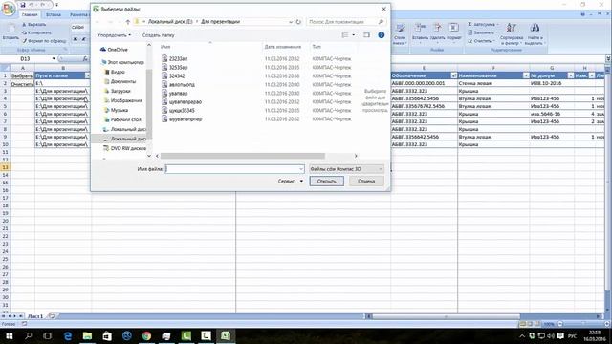Viewport: 612px width, 344px height.
Task: Click Формат по образцу in Excel ribbon
Action: tap(44, 41)
